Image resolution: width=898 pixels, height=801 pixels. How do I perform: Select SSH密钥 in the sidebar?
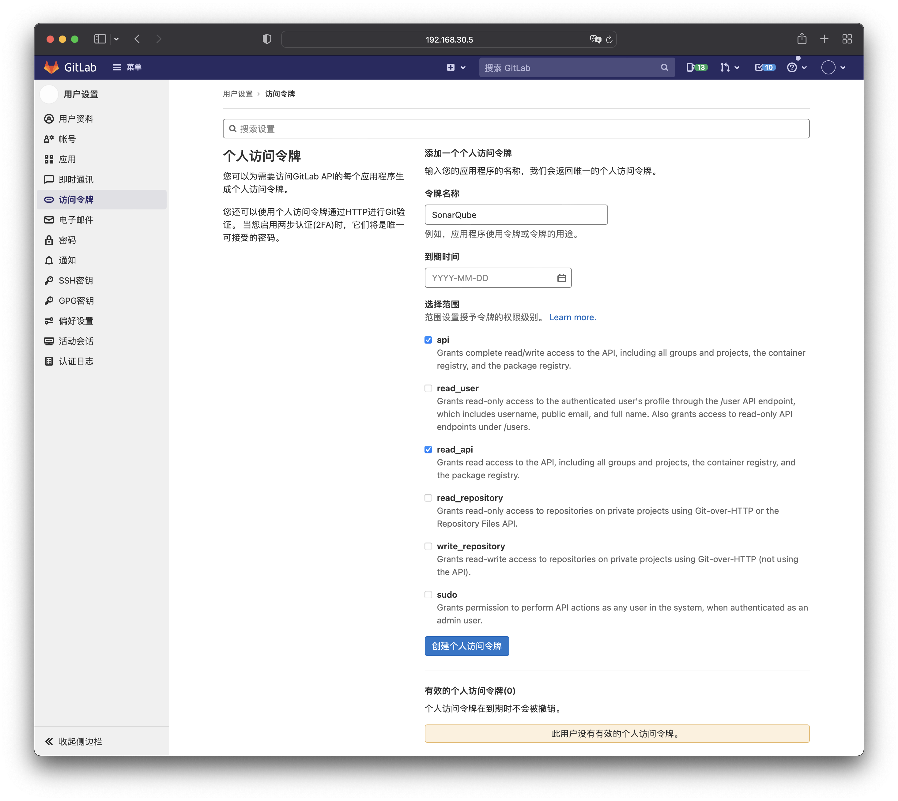pyautogui.click(x=76, y=281)
